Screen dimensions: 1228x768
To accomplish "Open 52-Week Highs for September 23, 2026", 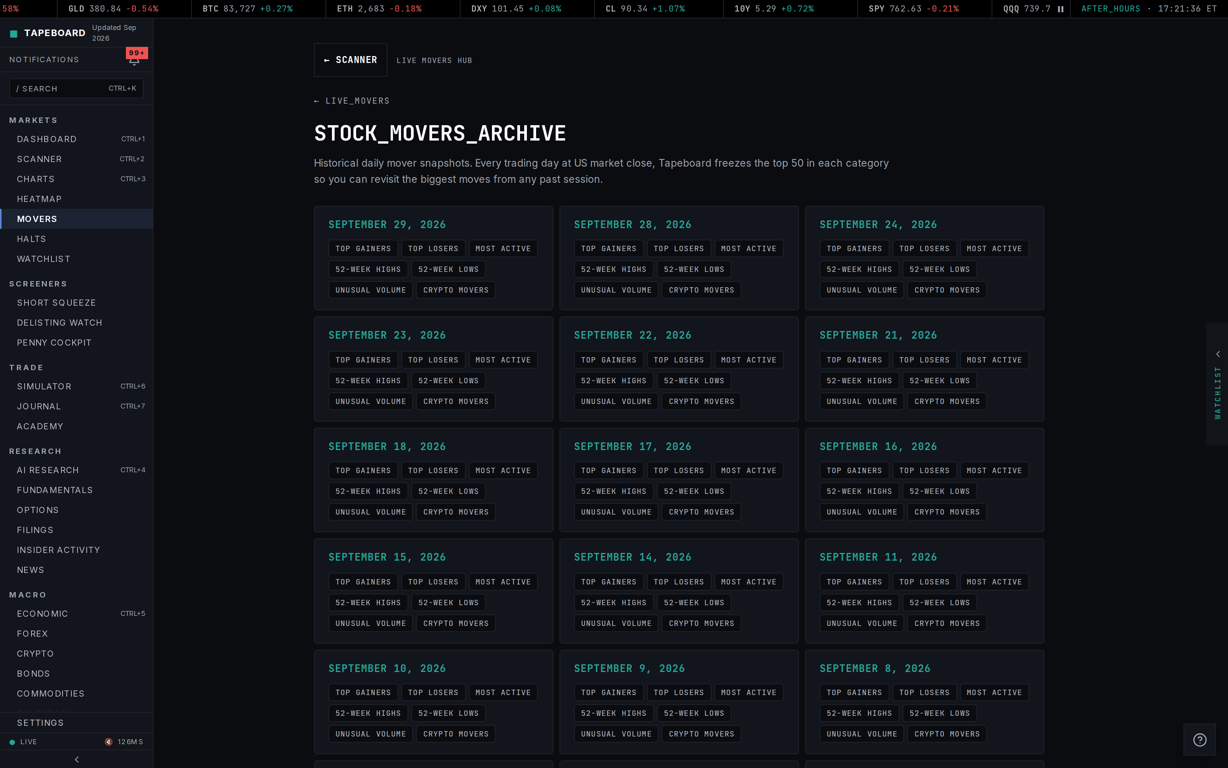I will pos(368,381).
